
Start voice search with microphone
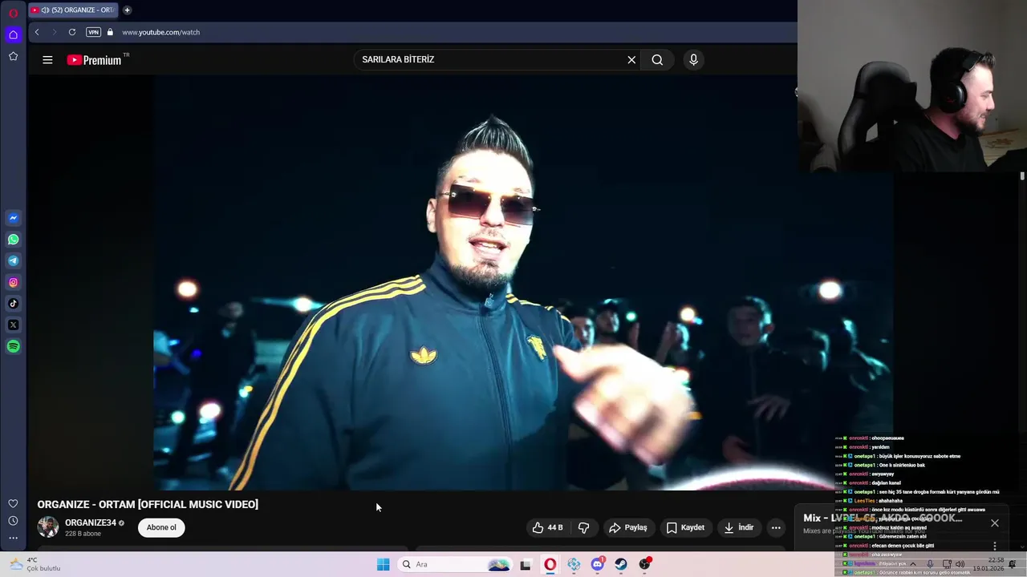click(x=694, y=59)
